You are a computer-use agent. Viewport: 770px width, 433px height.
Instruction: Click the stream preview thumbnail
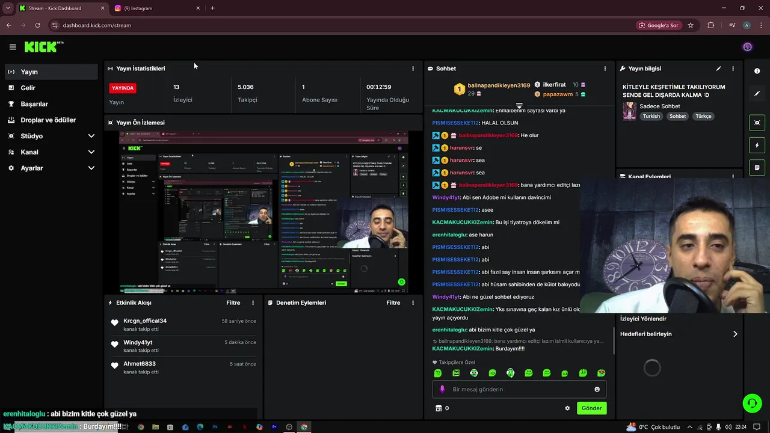tap(263, 212)
